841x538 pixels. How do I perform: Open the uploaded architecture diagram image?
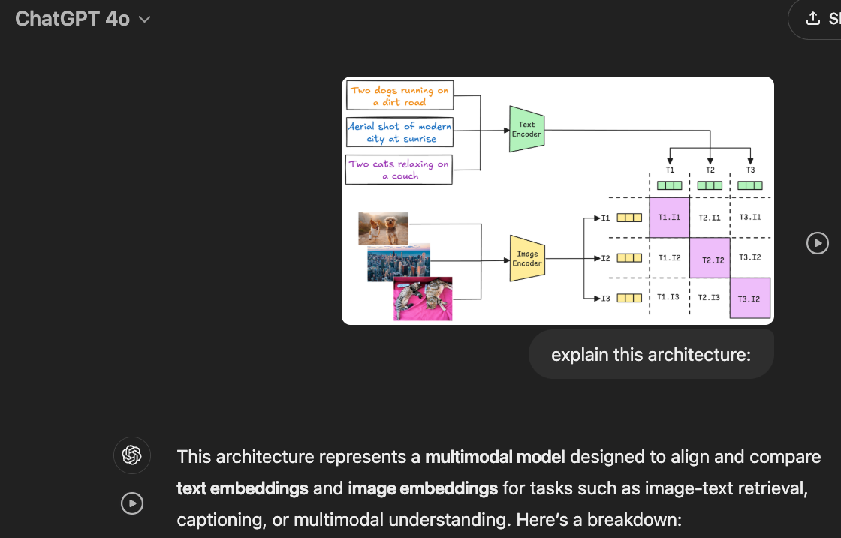pos(558,200)
